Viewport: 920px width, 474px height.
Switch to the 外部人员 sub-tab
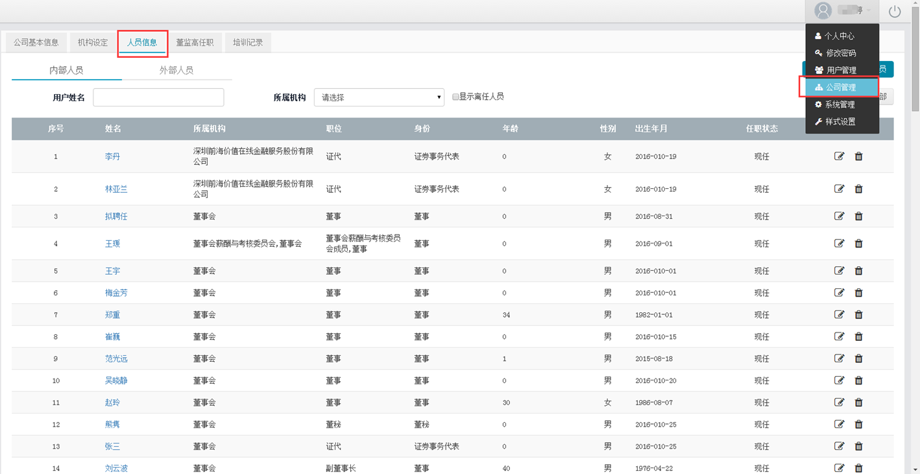(176, 70)
